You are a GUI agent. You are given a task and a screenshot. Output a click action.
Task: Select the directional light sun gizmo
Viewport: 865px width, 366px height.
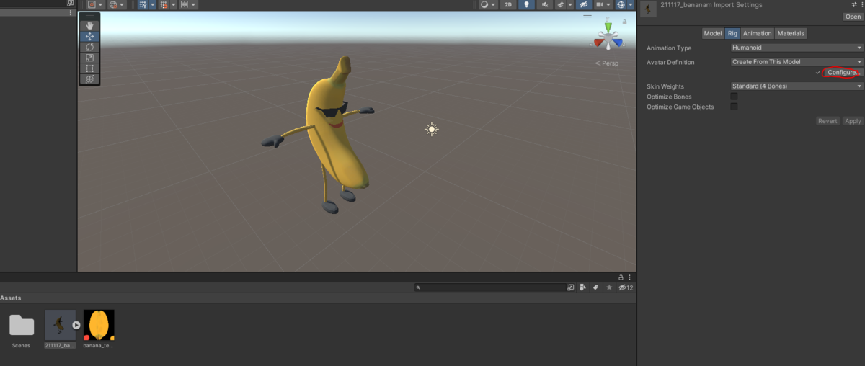(431, 129)
